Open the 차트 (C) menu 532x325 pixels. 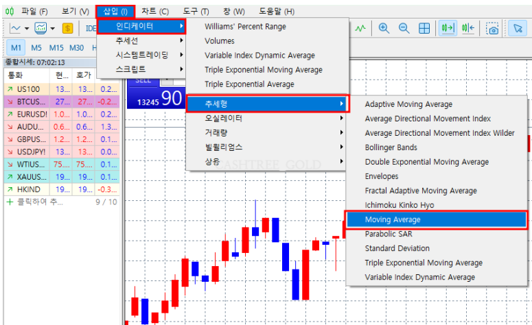(155, 12)
